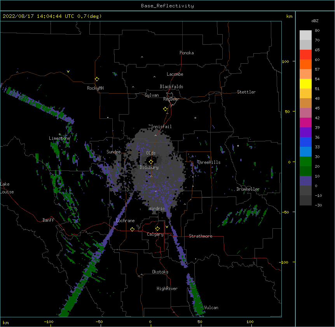Click the Olds town label
Viewport: 335px width, 327px height.
tap(151, 153)
